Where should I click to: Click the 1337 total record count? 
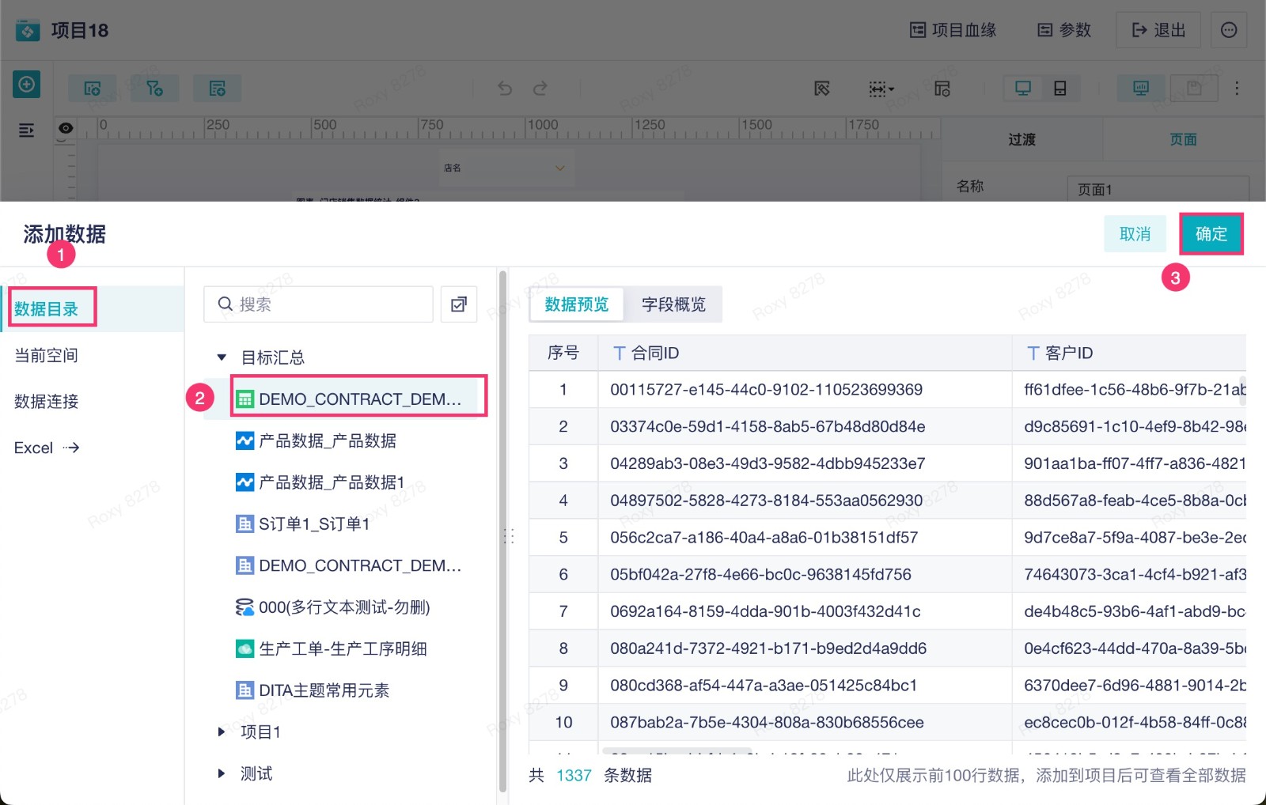574,776
